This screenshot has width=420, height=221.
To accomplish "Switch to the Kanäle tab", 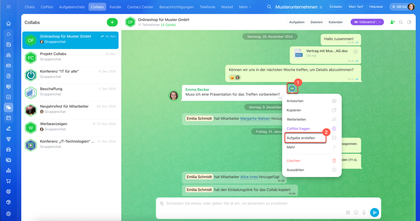I will 115,7.
